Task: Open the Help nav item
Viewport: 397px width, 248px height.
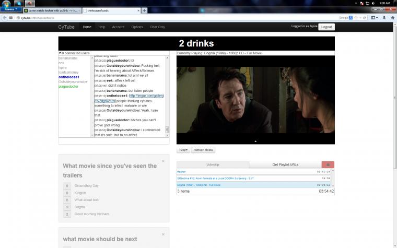Action: pos(101,27)
